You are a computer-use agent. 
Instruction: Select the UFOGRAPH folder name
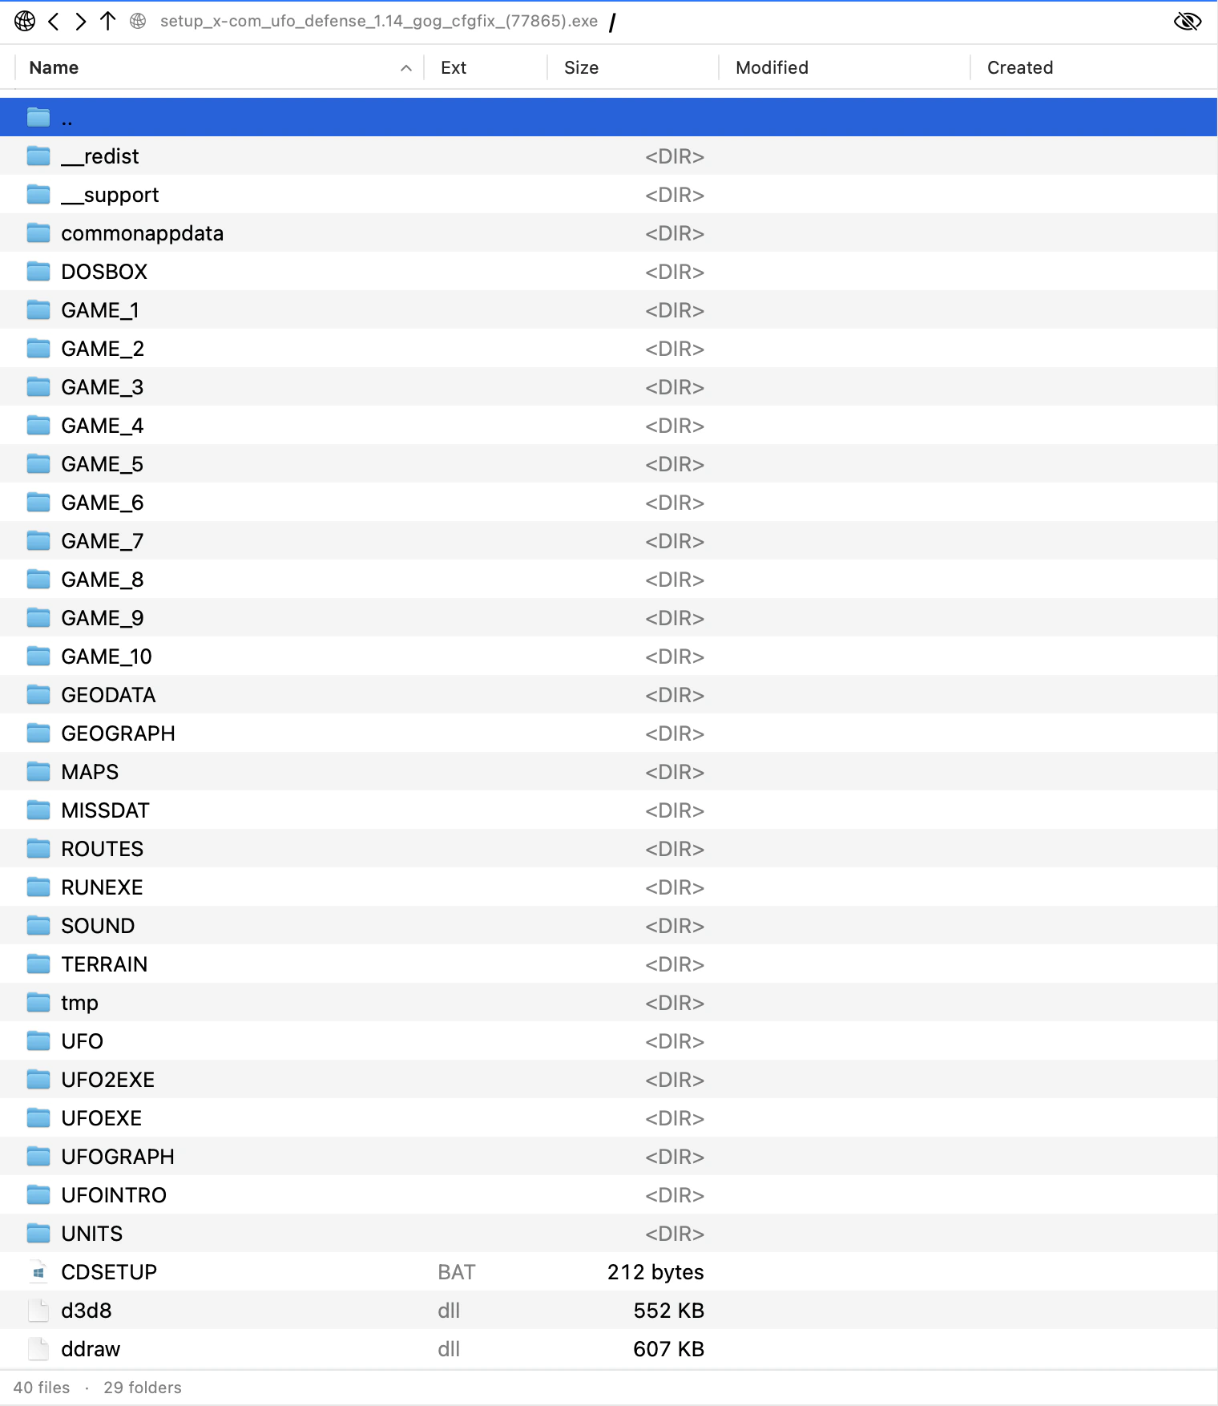pyautogui.click(x=118, y=1157)
